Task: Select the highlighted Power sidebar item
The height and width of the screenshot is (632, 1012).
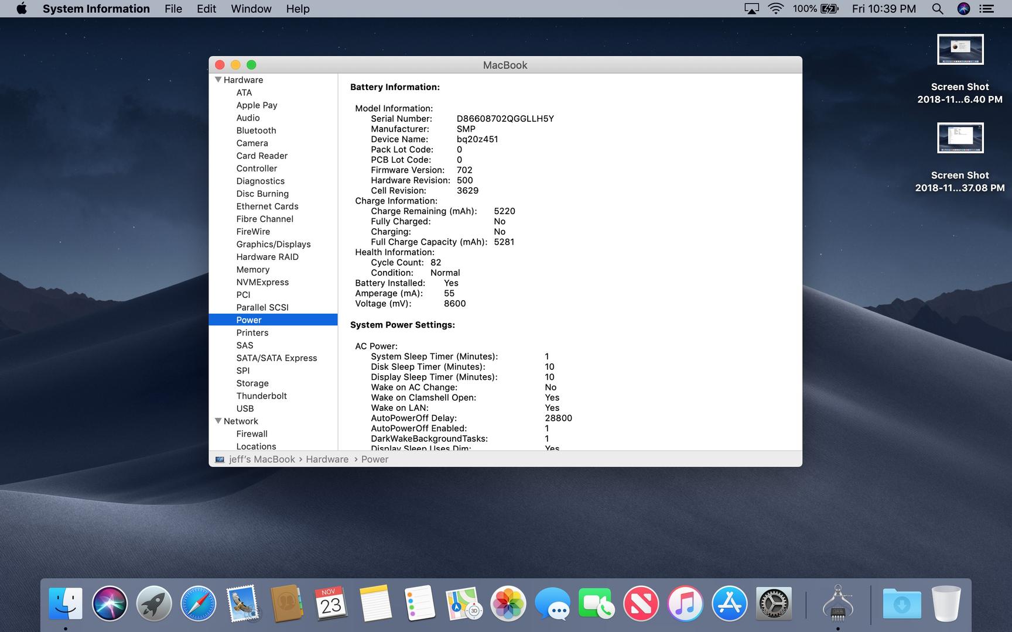Action: pyautogui.click(x=273, y=320)
